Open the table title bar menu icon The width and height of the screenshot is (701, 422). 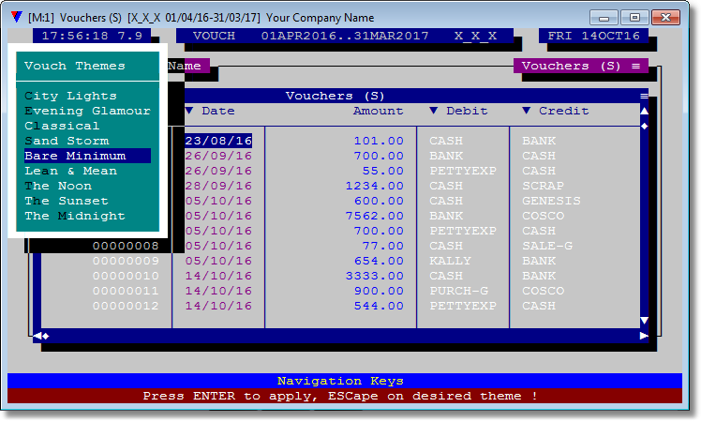(644, 96)
